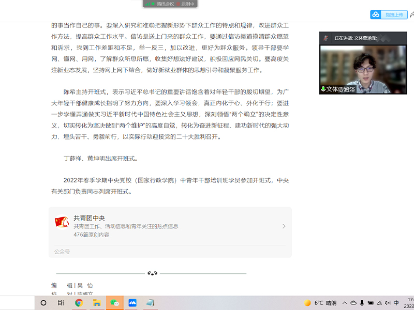Open Task View in the taskbar

(61, 303)
